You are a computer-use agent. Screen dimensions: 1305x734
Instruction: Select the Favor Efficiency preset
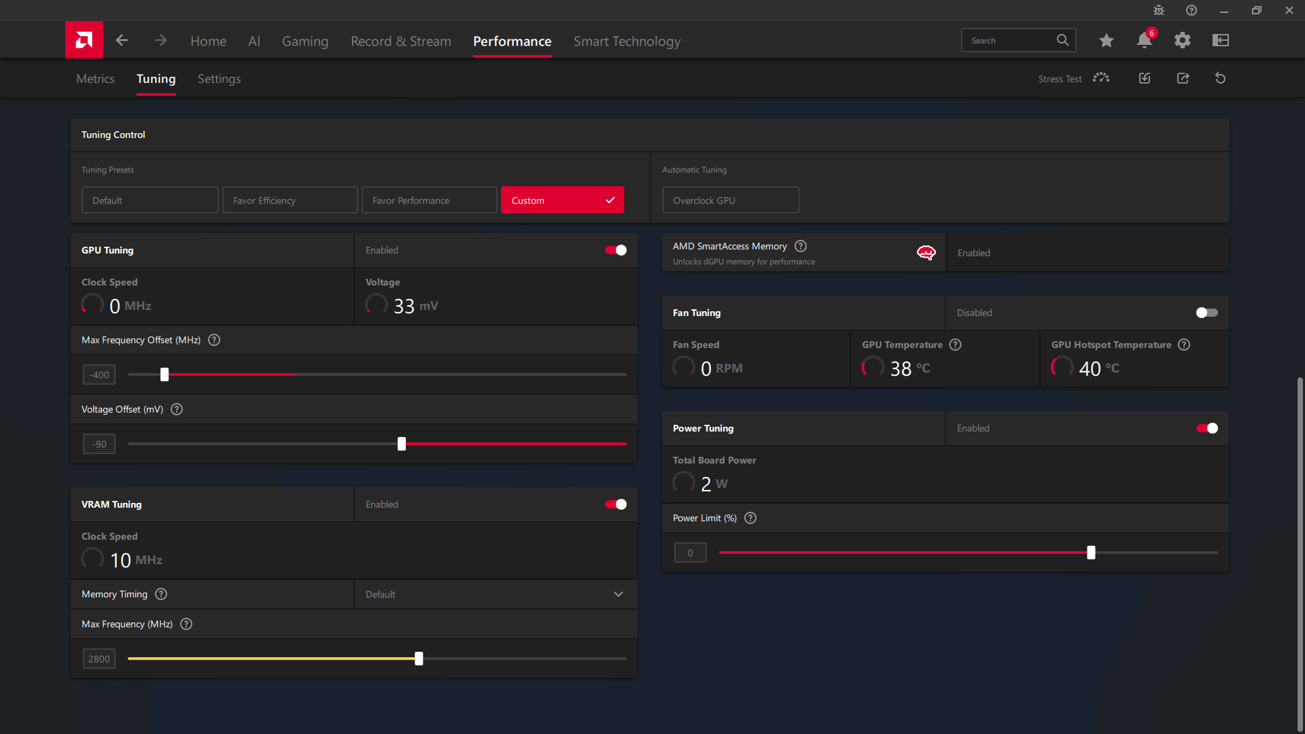click(x=290, y=200)
